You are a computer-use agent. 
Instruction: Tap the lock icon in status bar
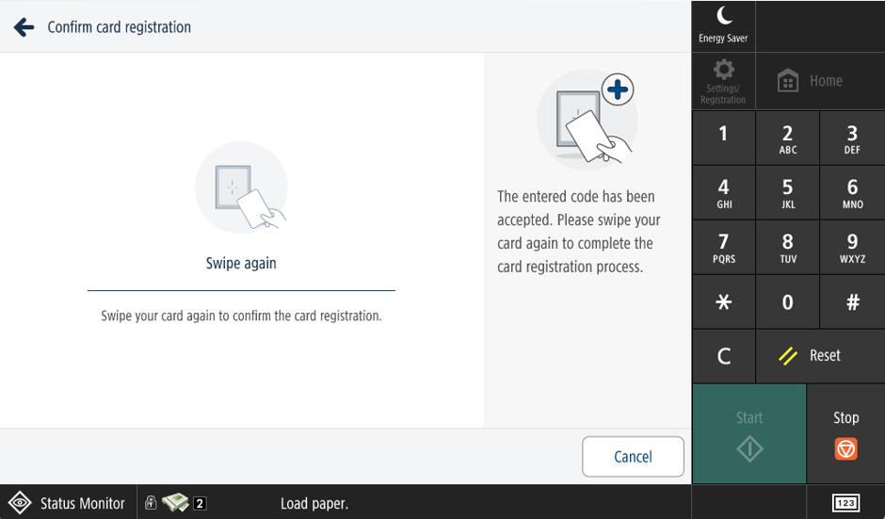[150, 503]
